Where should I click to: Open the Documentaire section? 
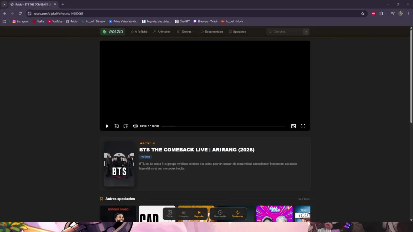click(x=212, y=32)
